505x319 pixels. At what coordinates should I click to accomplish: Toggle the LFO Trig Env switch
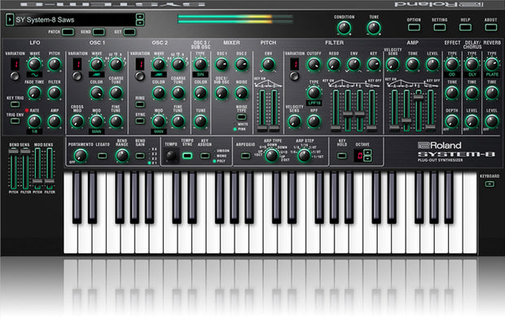(x=15, y=122)
